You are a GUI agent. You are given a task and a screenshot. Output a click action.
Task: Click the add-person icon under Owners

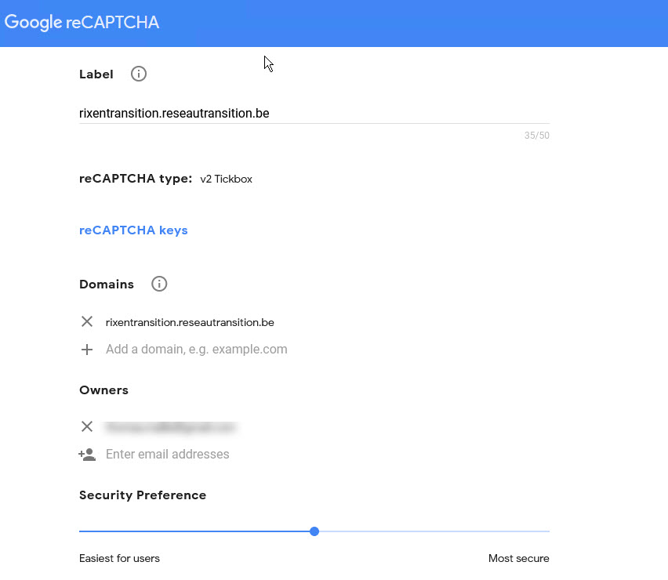(x=87, y=455)
